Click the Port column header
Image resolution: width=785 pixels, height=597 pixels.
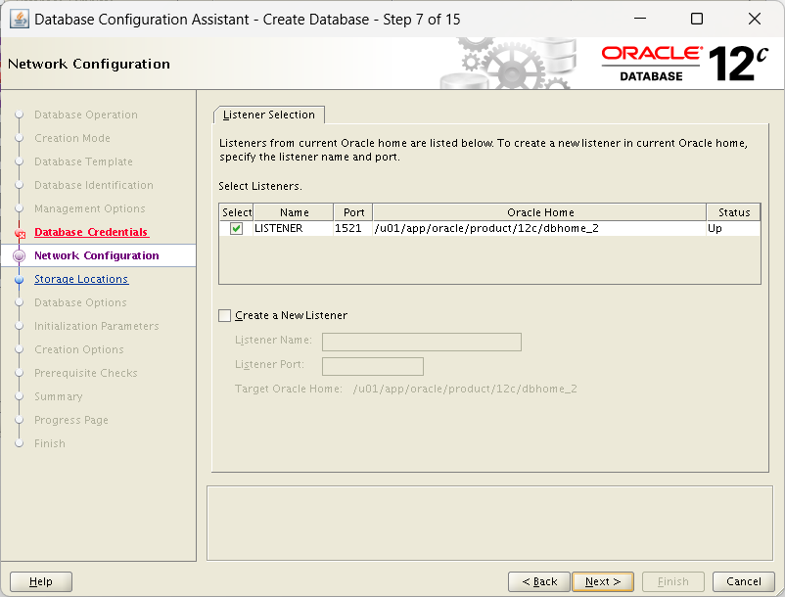point(353,212)
